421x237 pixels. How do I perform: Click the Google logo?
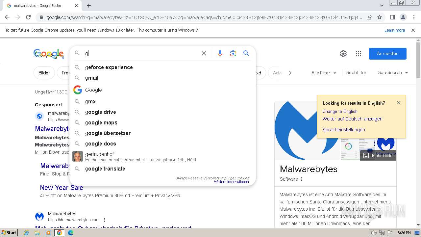tap(49, 54)
